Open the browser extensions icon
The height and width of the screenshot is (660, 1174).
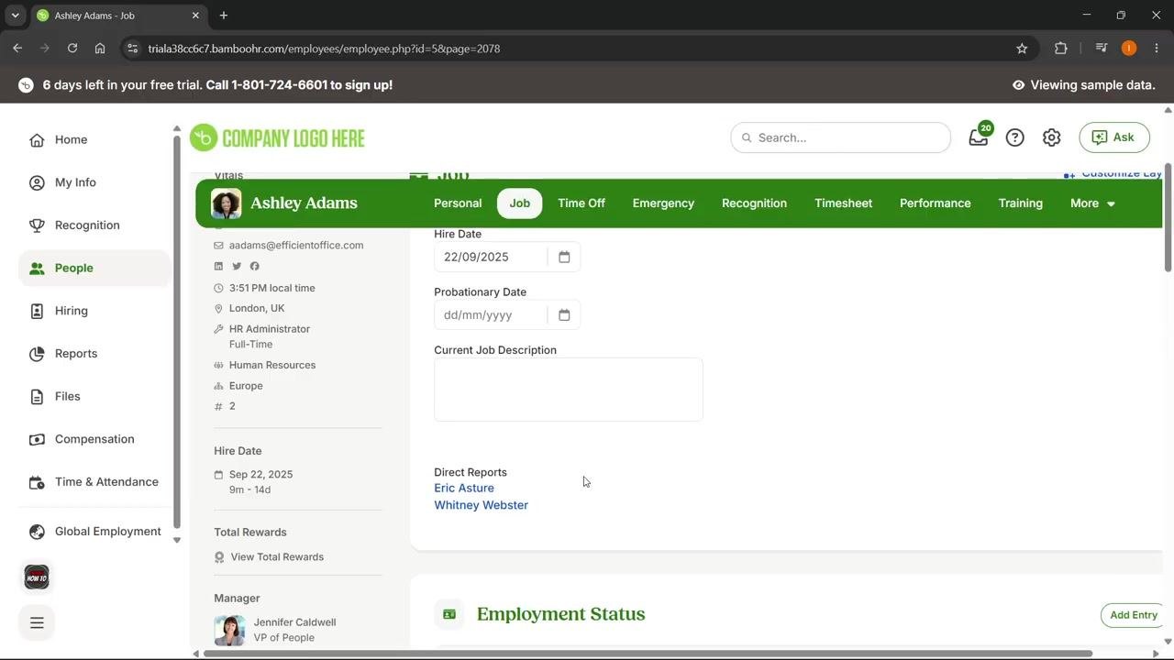click(1061, 49)
